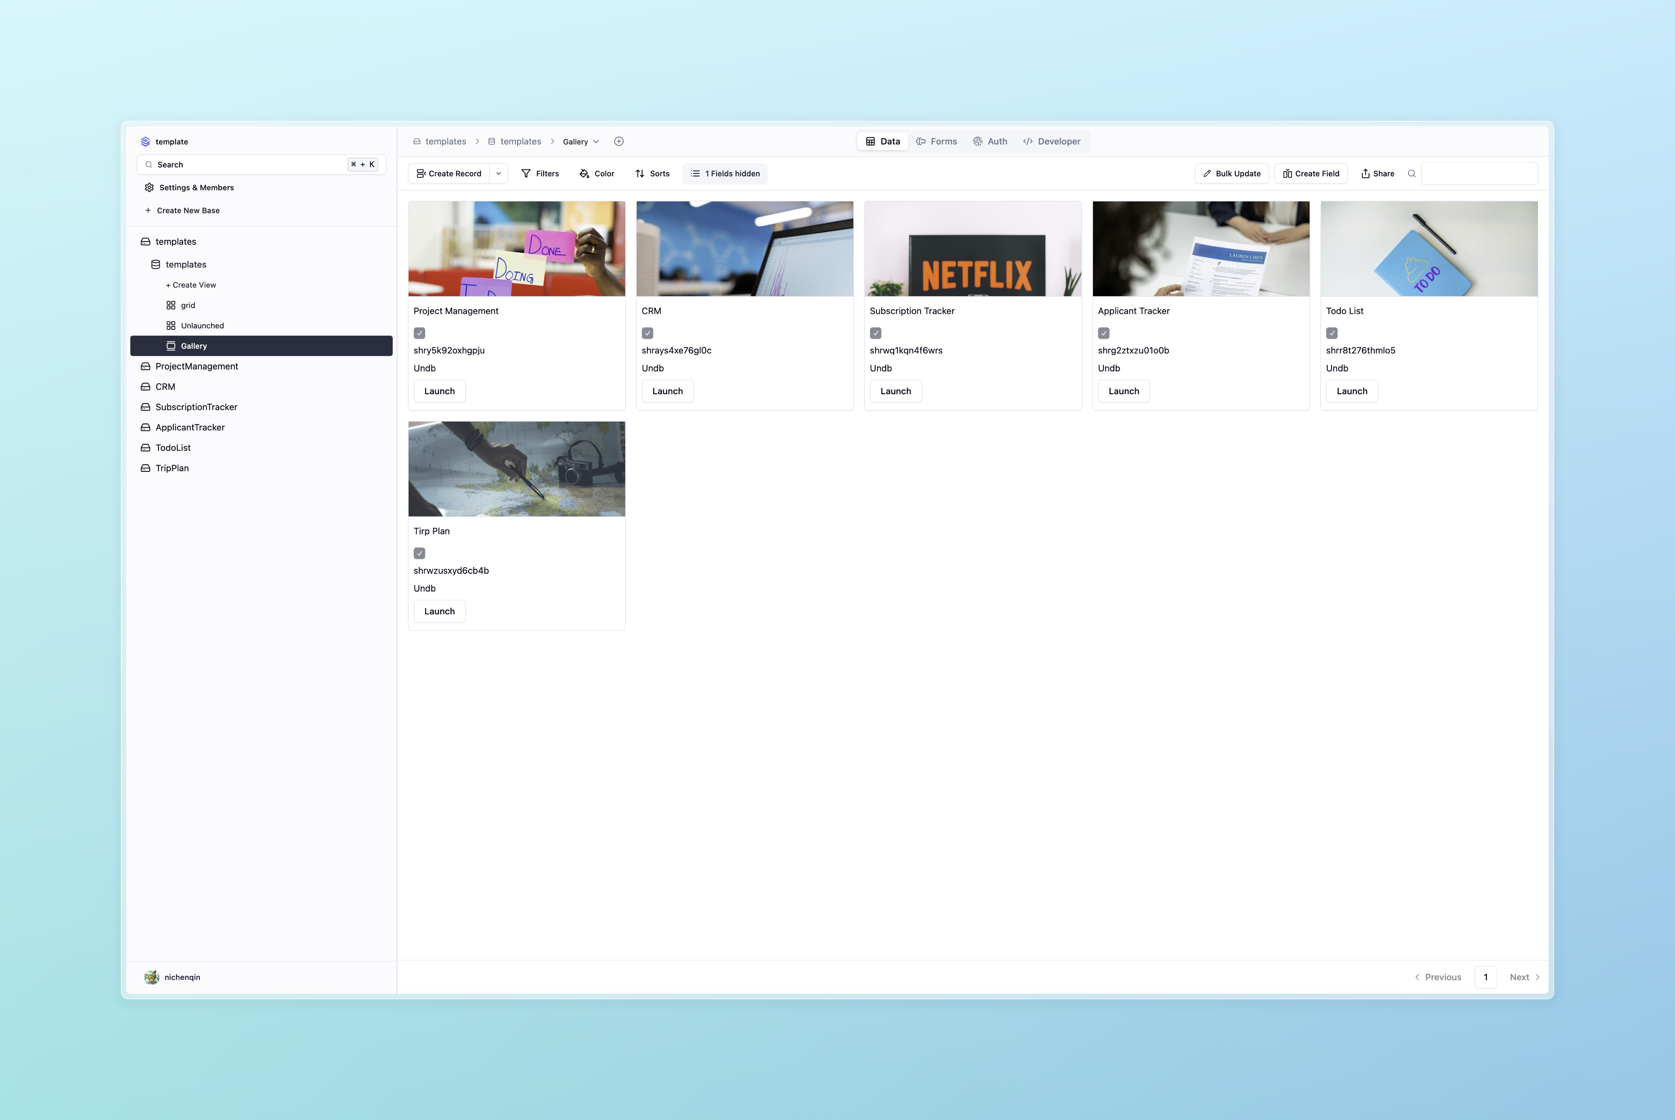Click the Create Field button
Image resolution: width=1675 pixels, height=1120 pixels.
click(x=1311, y=174)
